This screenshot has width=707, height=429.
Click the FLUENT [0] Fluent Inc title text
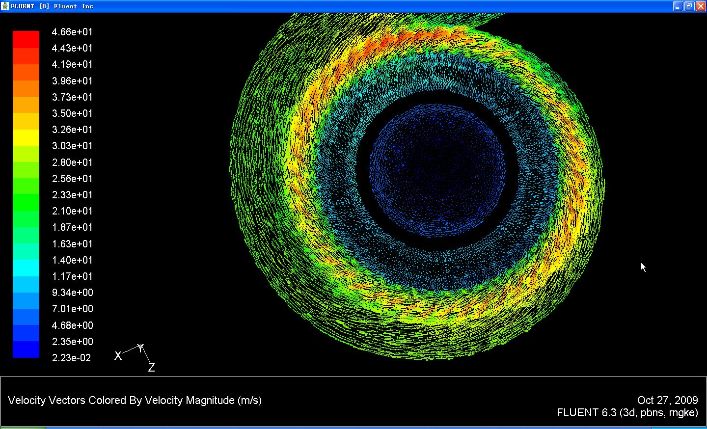[52, 6]
